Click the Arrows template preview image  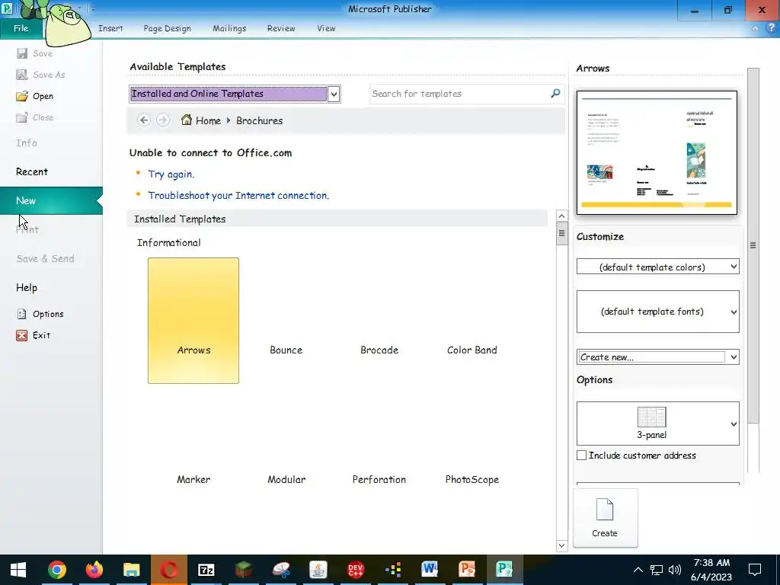point(657,152)
